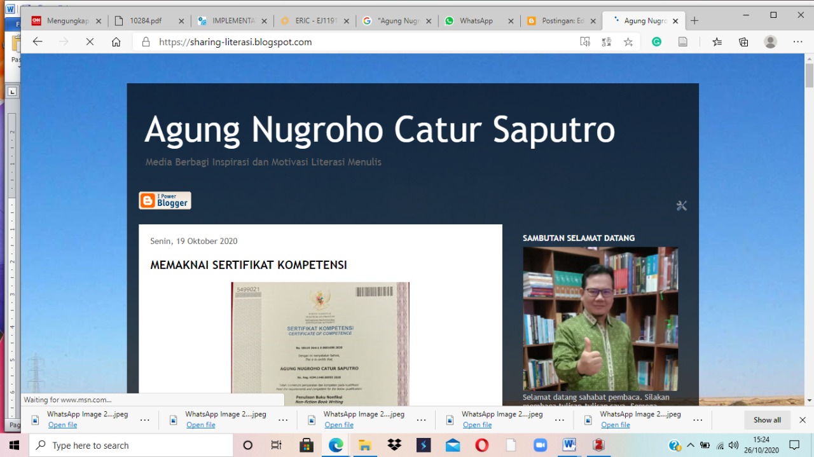814x457 pixels.
Task: Open options for fourth downloaded image
Action: [x=560, y=420]
